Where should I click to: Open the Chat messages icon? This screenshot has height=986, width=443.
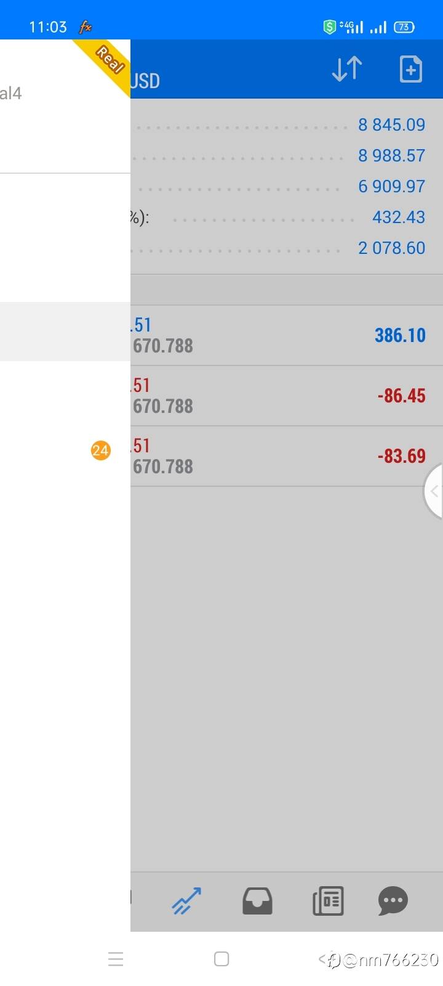pyautogui.click(x=393, y=901)
